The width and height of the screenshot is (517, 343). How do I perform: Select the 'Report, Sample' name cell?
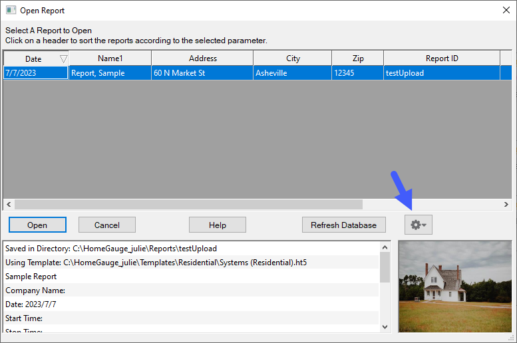[x=110, y=73]
